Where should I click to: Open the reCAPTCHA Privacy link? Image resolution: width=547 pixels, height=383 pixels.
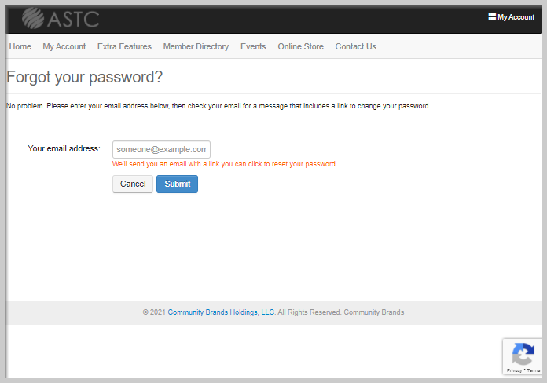tap(514, 370)
